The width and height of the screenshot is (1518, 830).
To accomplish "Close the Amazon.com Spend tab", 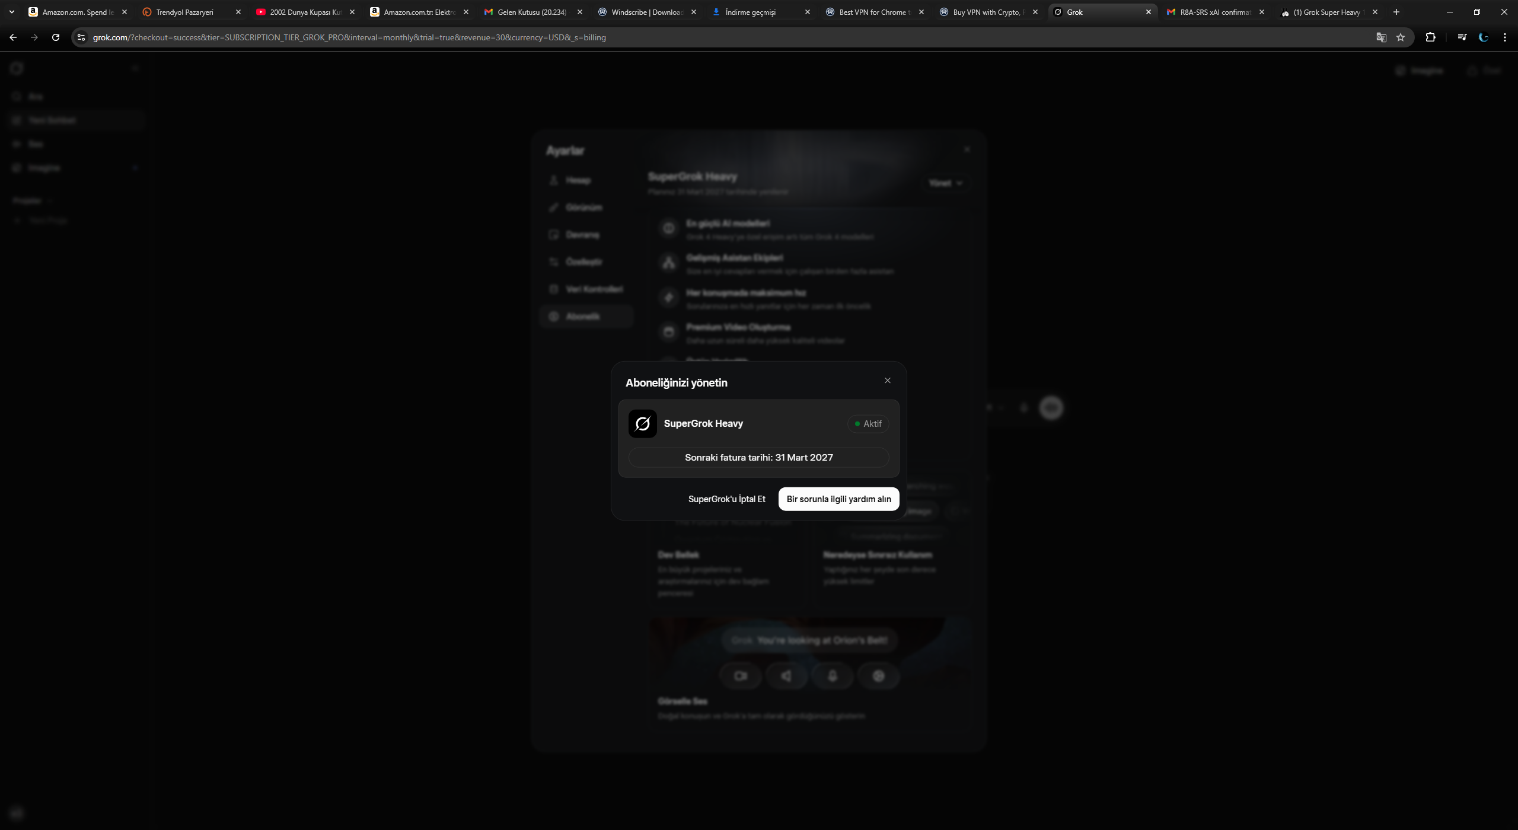I will coord(125,12).
